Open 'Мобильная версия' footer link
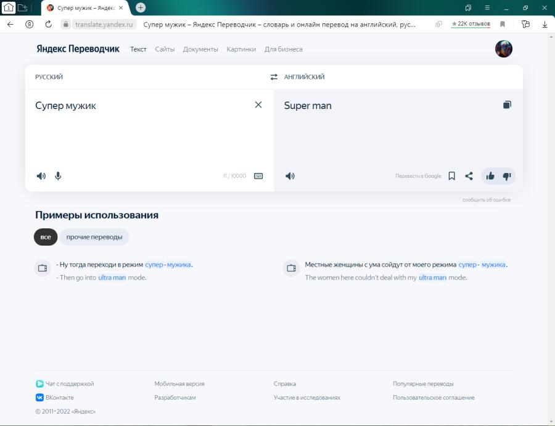 pos(179,384)
